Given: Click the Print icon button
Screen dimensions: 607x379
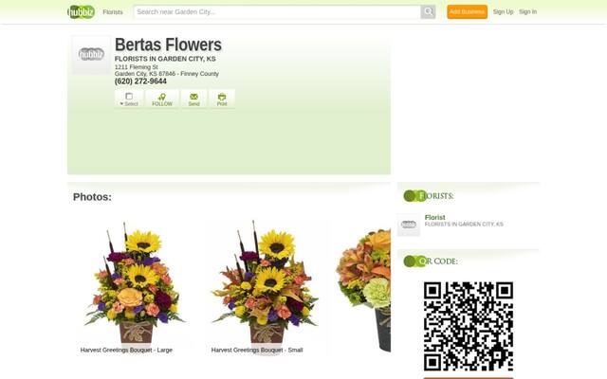Looking at the screenshot, I should [222, 99].
